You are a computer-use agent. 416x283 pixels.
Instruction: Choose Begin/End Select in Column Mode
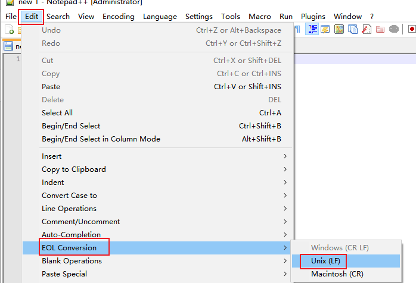pyautogui.click(x=158, y=139)
